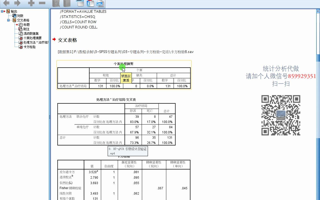This screenshot has height=200, width=320.
Task: Click the percentage cell 32.1%
Action: (x=150, y=132)
